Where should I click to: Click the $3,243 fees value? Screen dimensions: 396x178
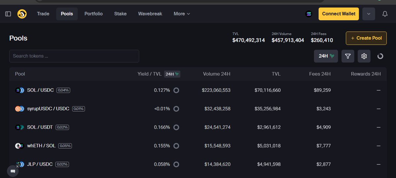324,109
